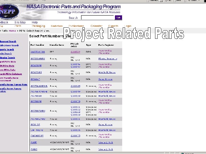The width and height of the screenshot is (206, 154).
Task: Click the Home link in breadcrumb path
Action: pos(12,31)
